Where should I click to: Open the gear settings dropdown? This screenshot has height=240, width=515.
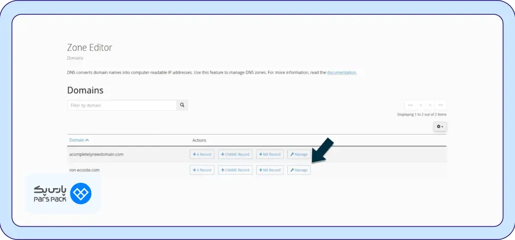440,127
